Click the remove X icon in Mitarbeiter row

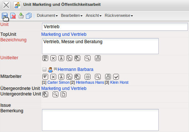[53, 77]
